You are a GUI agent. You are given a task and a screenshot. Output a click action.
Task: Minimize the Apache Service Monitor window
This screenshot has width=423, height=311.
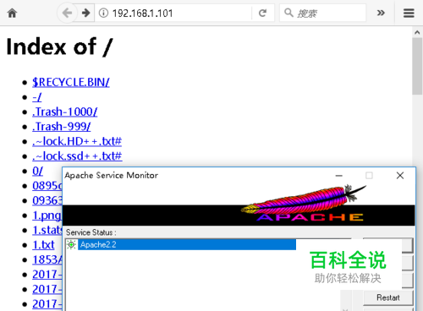coord(339,176)
